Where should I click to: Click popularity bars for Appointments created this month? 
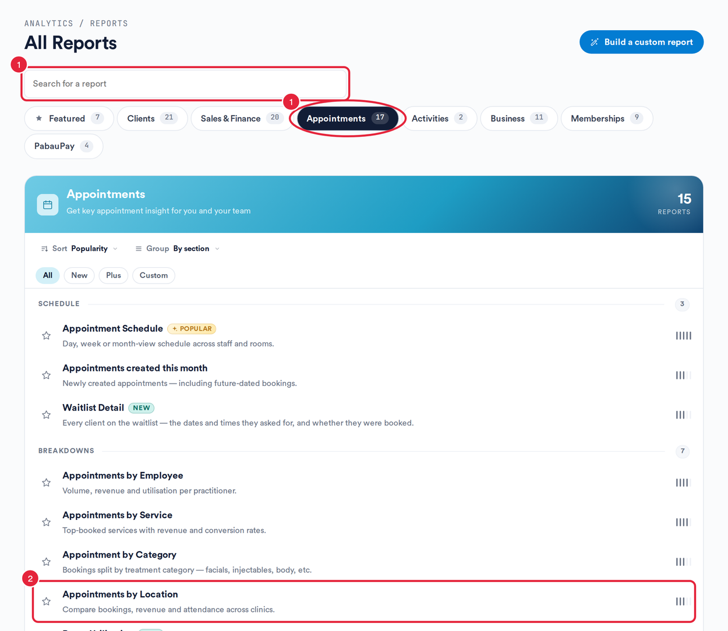684,375
